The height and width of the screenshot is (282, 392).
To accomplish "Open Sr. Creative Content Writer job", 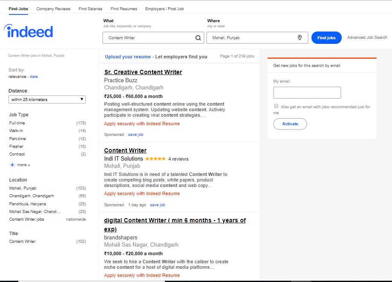I will (x=143, y=72).
